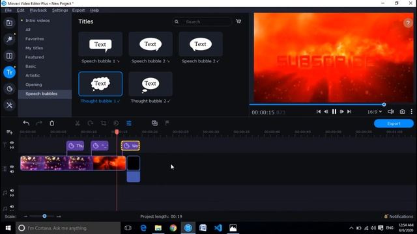Click the preview progress slider handle
Viewport: 417px width, 234px height.
(x=384, y=105)
